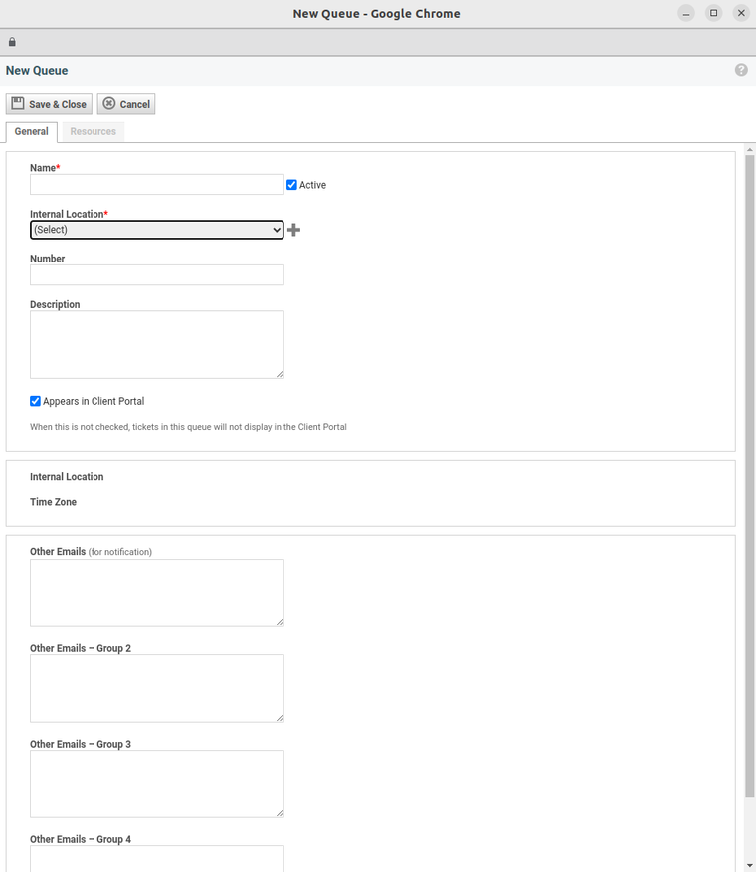The width and height of the screenshot is (756, 872).
Task: Click into the Number input field
Action: 157,275
